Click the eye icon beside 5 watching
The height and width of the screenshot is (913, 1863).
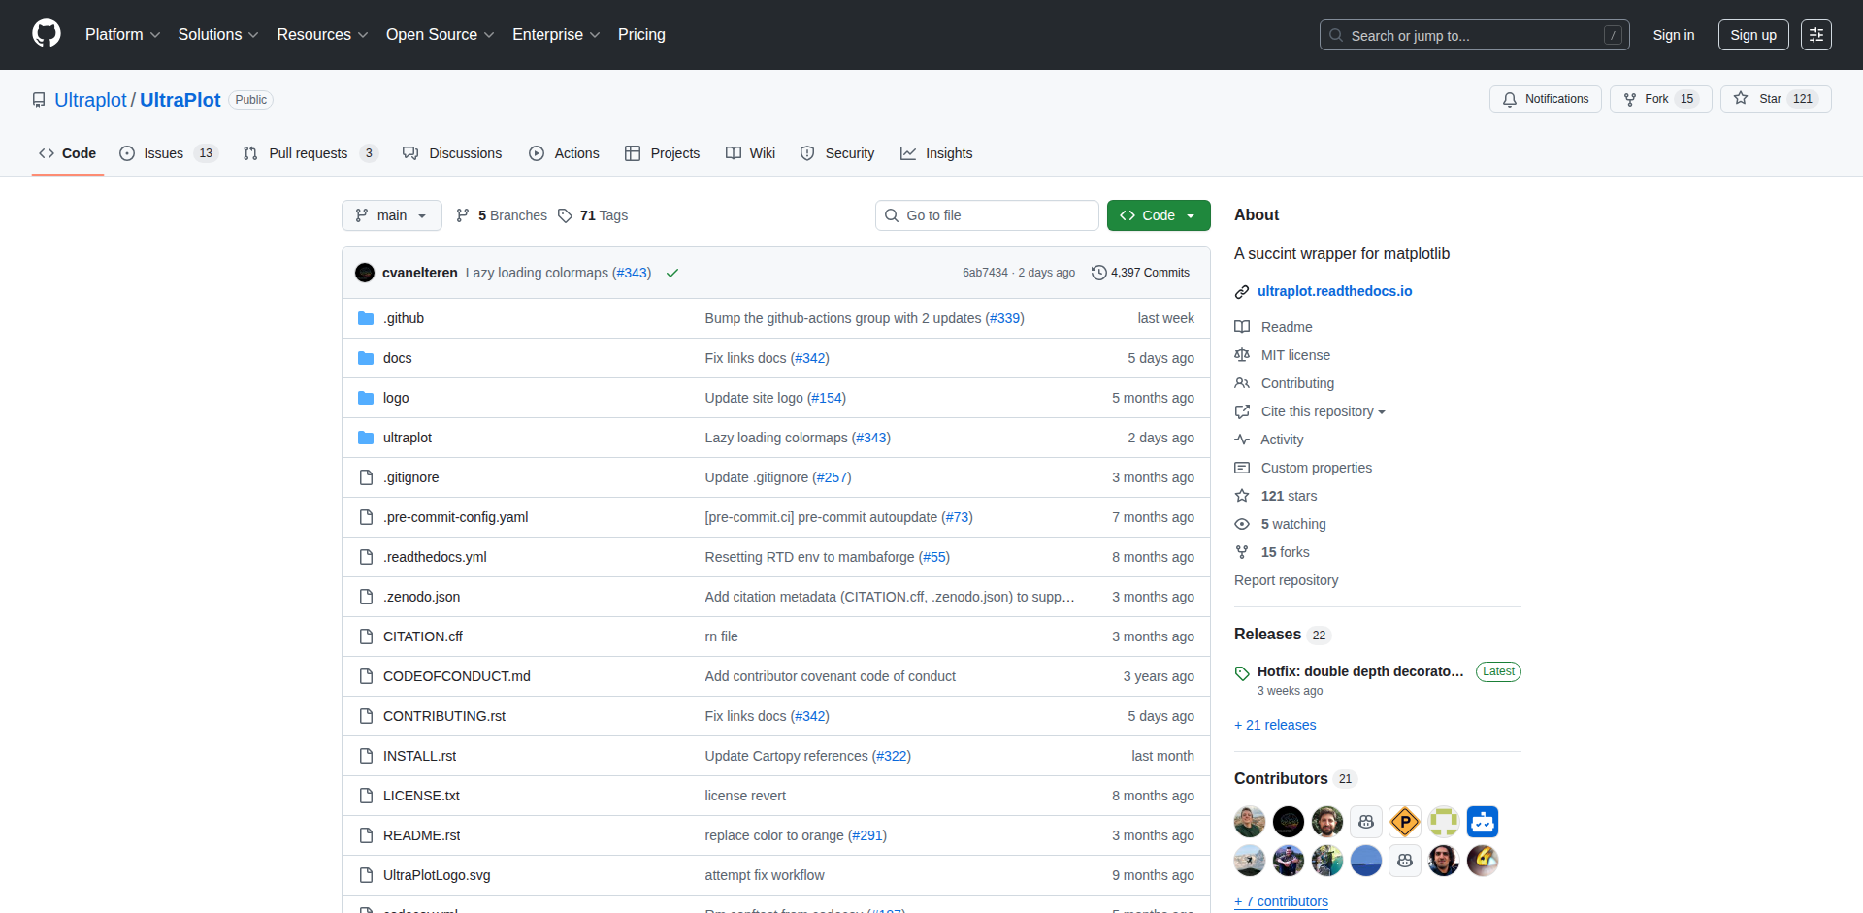tap(1242, 524)
